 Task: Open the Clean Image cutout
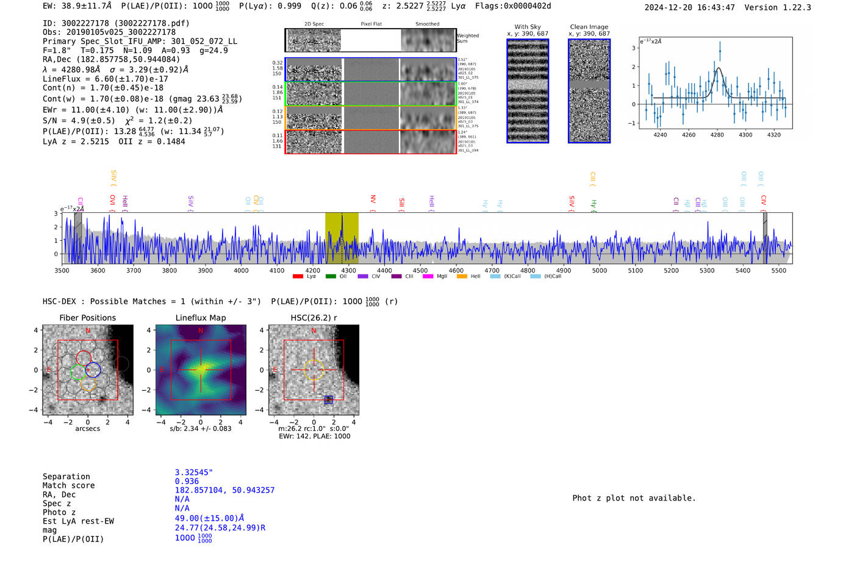point(589,91)
